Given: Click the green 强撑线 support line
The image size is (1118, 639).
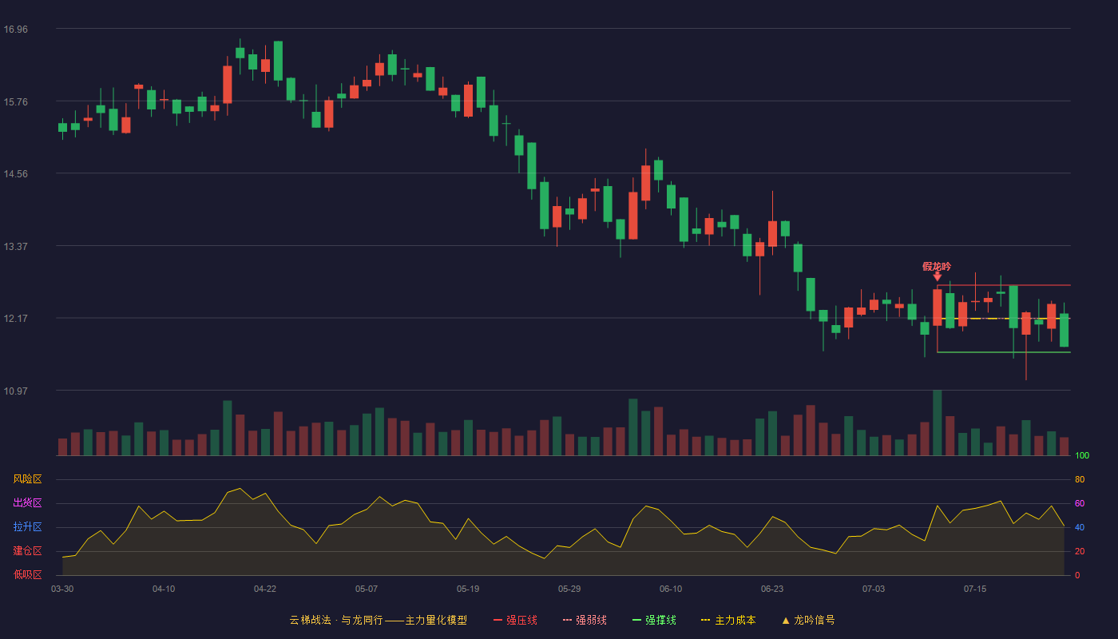Looking at the screenshot, I should tap(1004, 352).
